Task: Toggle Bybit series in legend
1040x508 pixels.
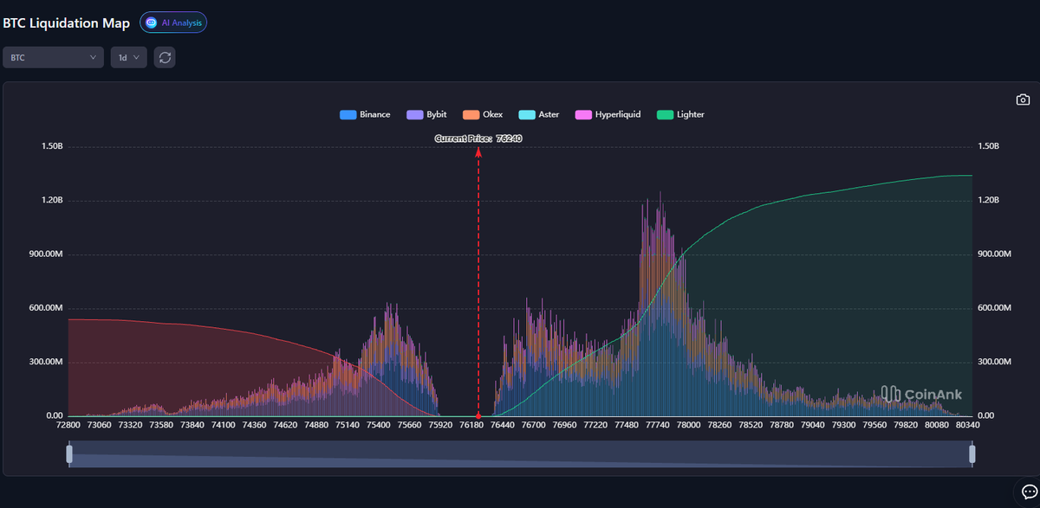Action: tap(426, 114)
